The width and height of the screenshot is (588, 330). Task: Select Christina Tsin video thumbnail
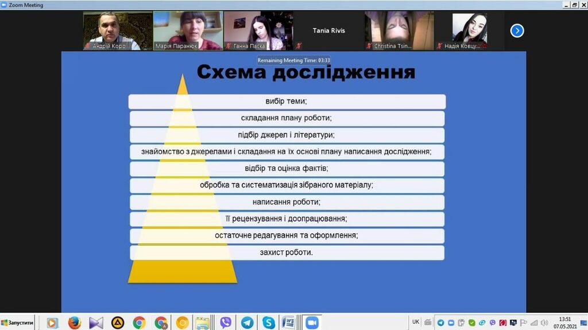coord(399,30)
